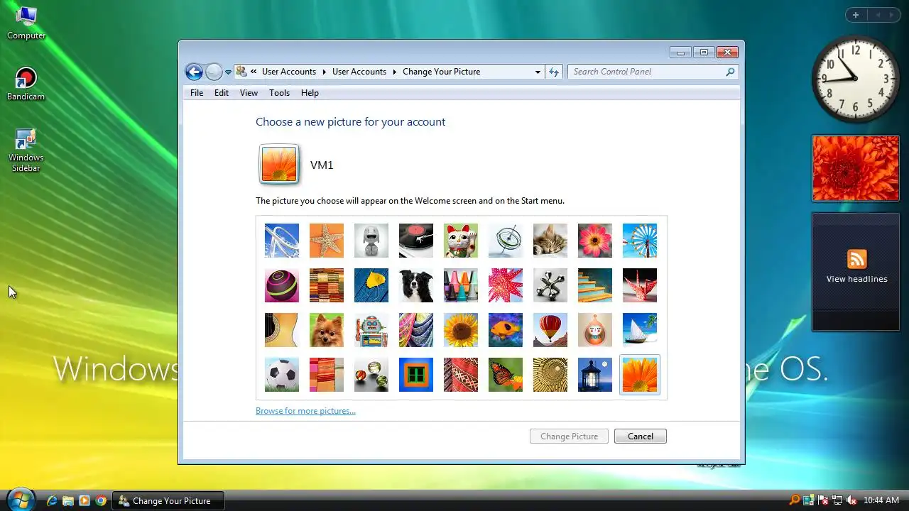Click the Back navigation arrow
Image resolution: width=909 pixels, height=511 pixels.
coord(194,72)
